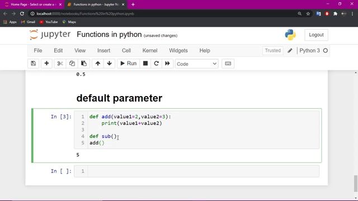Click the notebook vertical scrollbar thumb

356,184
